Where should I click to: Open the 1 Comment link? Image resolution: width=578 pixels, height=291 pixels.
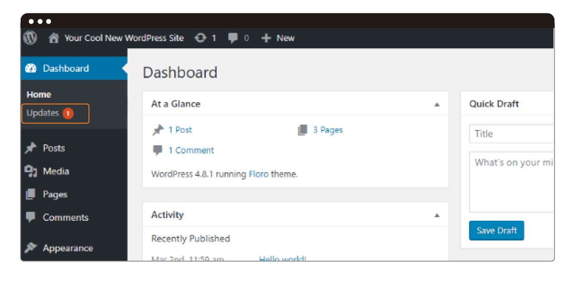pyautogui.click(x=191, y=150)
